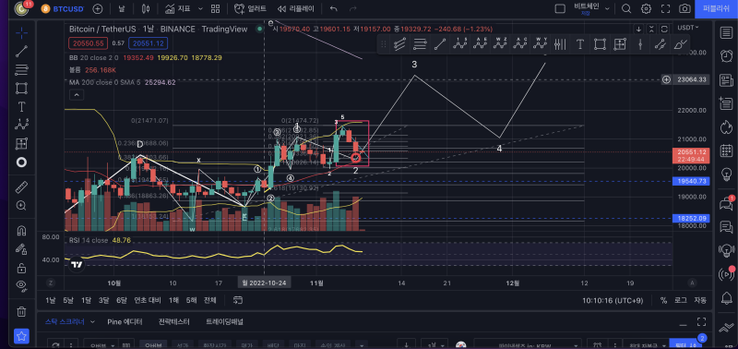This screenshot has height=349, width=738.
Task: Activate the magnet snap mode
Action: pos(21,231)
